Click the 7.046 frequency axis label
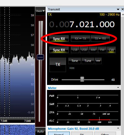 pos(4,121)
